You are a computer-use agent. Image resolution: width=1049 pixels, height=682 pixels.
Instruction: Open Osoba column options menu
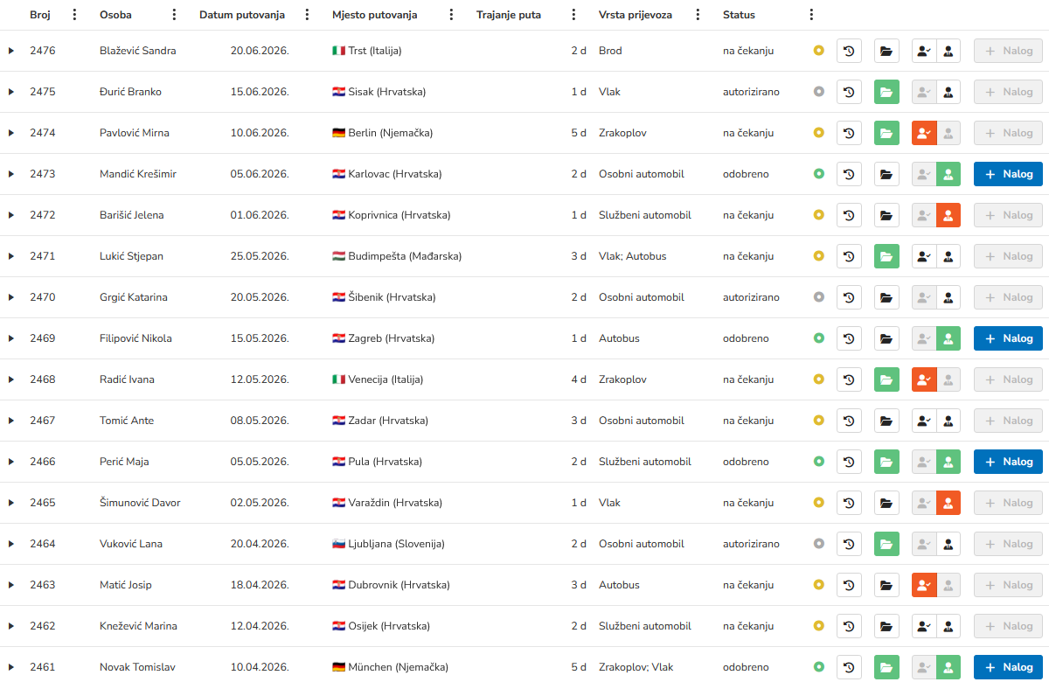click(175, 15)
